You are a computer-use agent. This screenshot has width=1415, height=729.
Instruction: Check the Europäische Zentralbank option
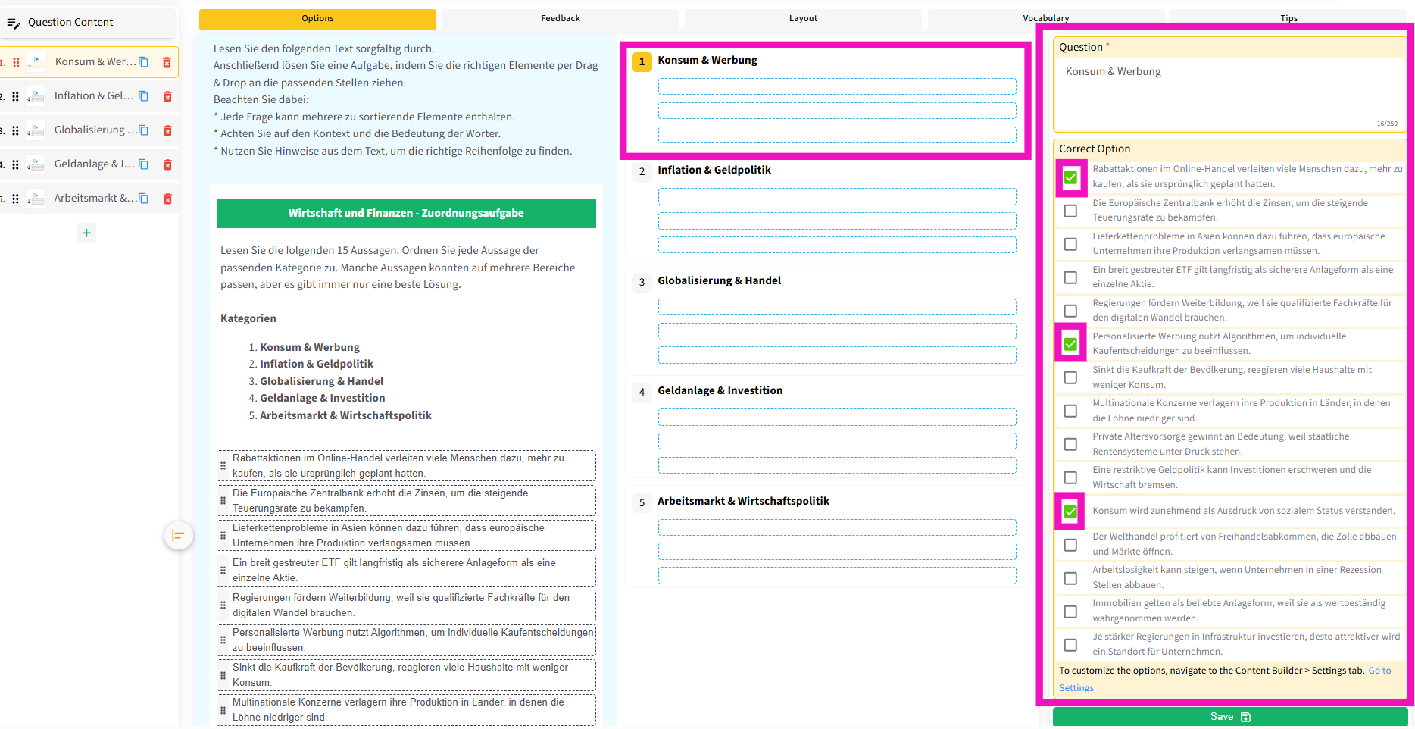[x=1070, y=211]
